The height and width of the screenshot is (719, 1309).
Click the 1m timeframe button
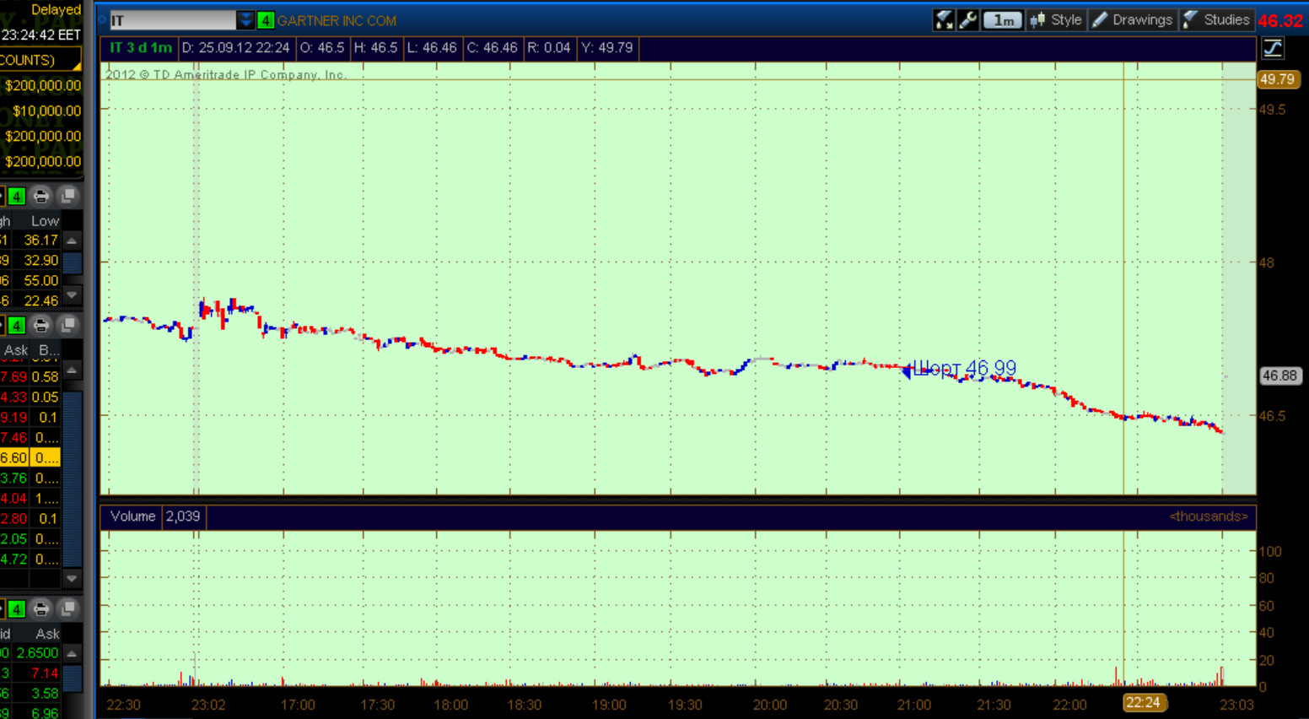point(1003,20)
